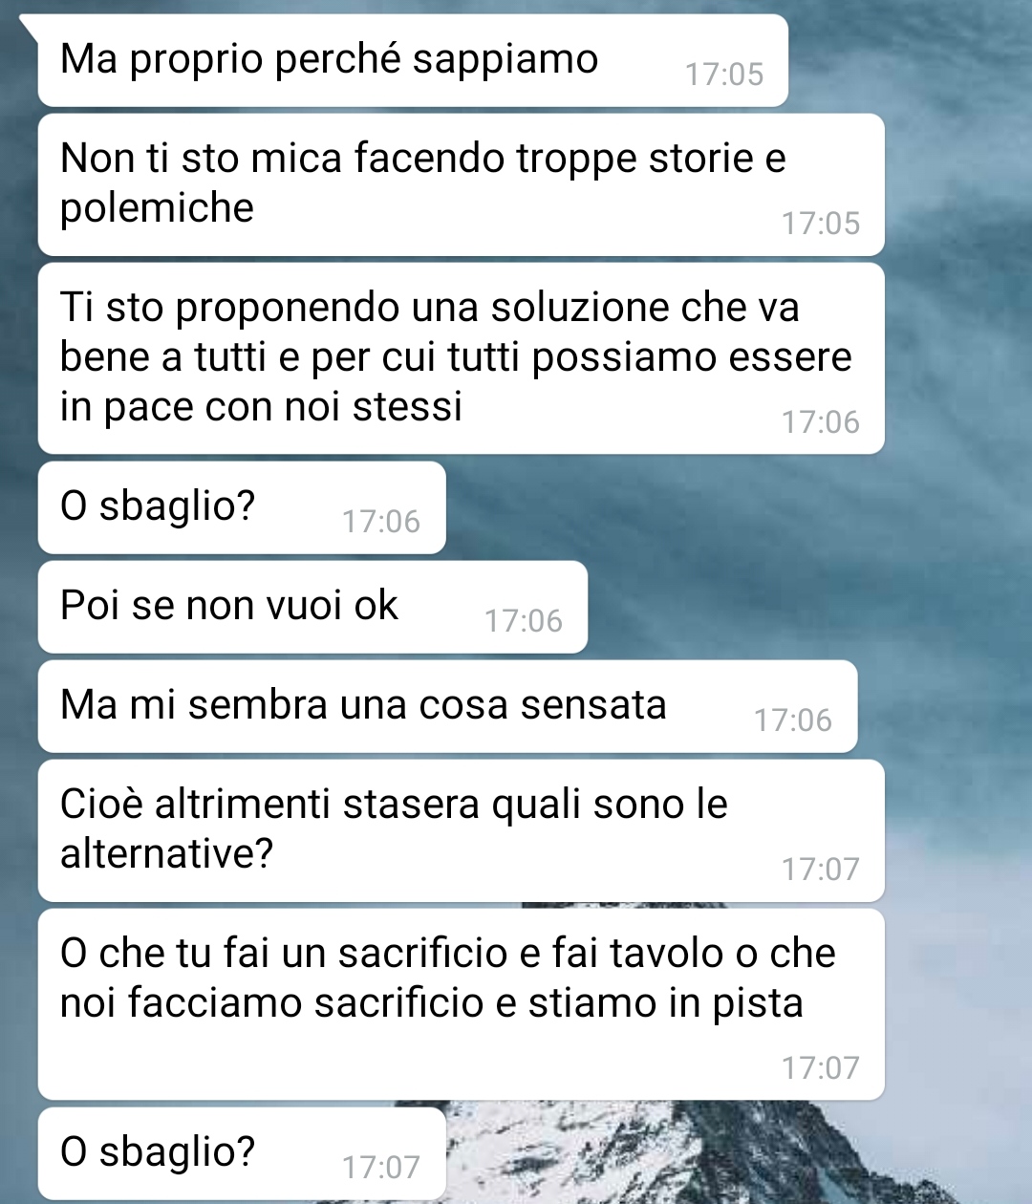Click the 17:06 timestamp on 'in pace' message
The width and height of the screenshot is (1032, 1204).
pos(821,422)
